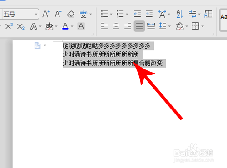This screenshot has width=227, height=168.
Task: Expand the paragraph marks dropdown arrow
Action: tap(199, 14)
